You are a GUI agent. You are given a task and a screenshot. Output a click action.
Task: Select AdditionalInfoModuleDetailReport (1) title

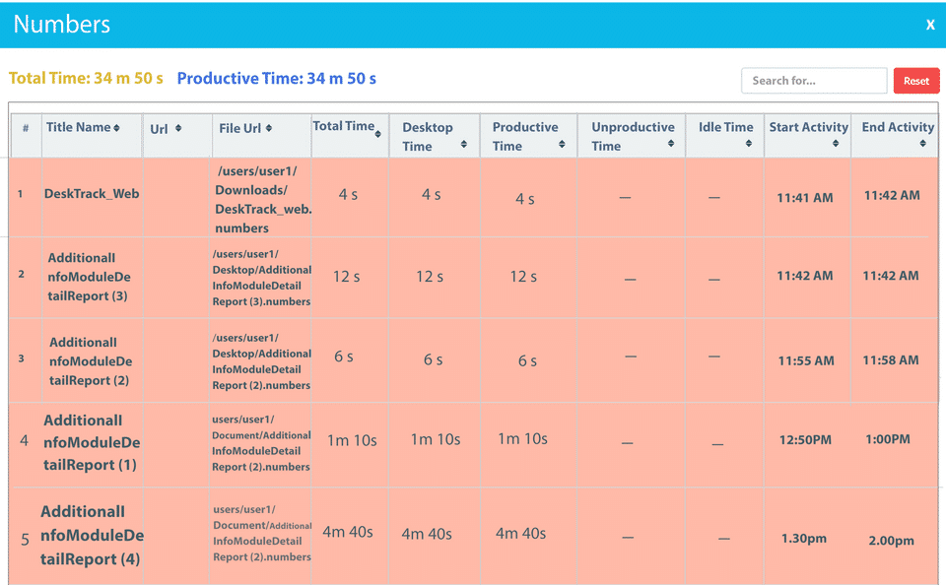pyautogui.click(x=92, y=442)
